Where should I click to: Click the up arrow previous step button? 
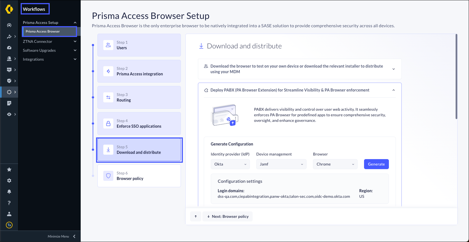click(196, 216)
